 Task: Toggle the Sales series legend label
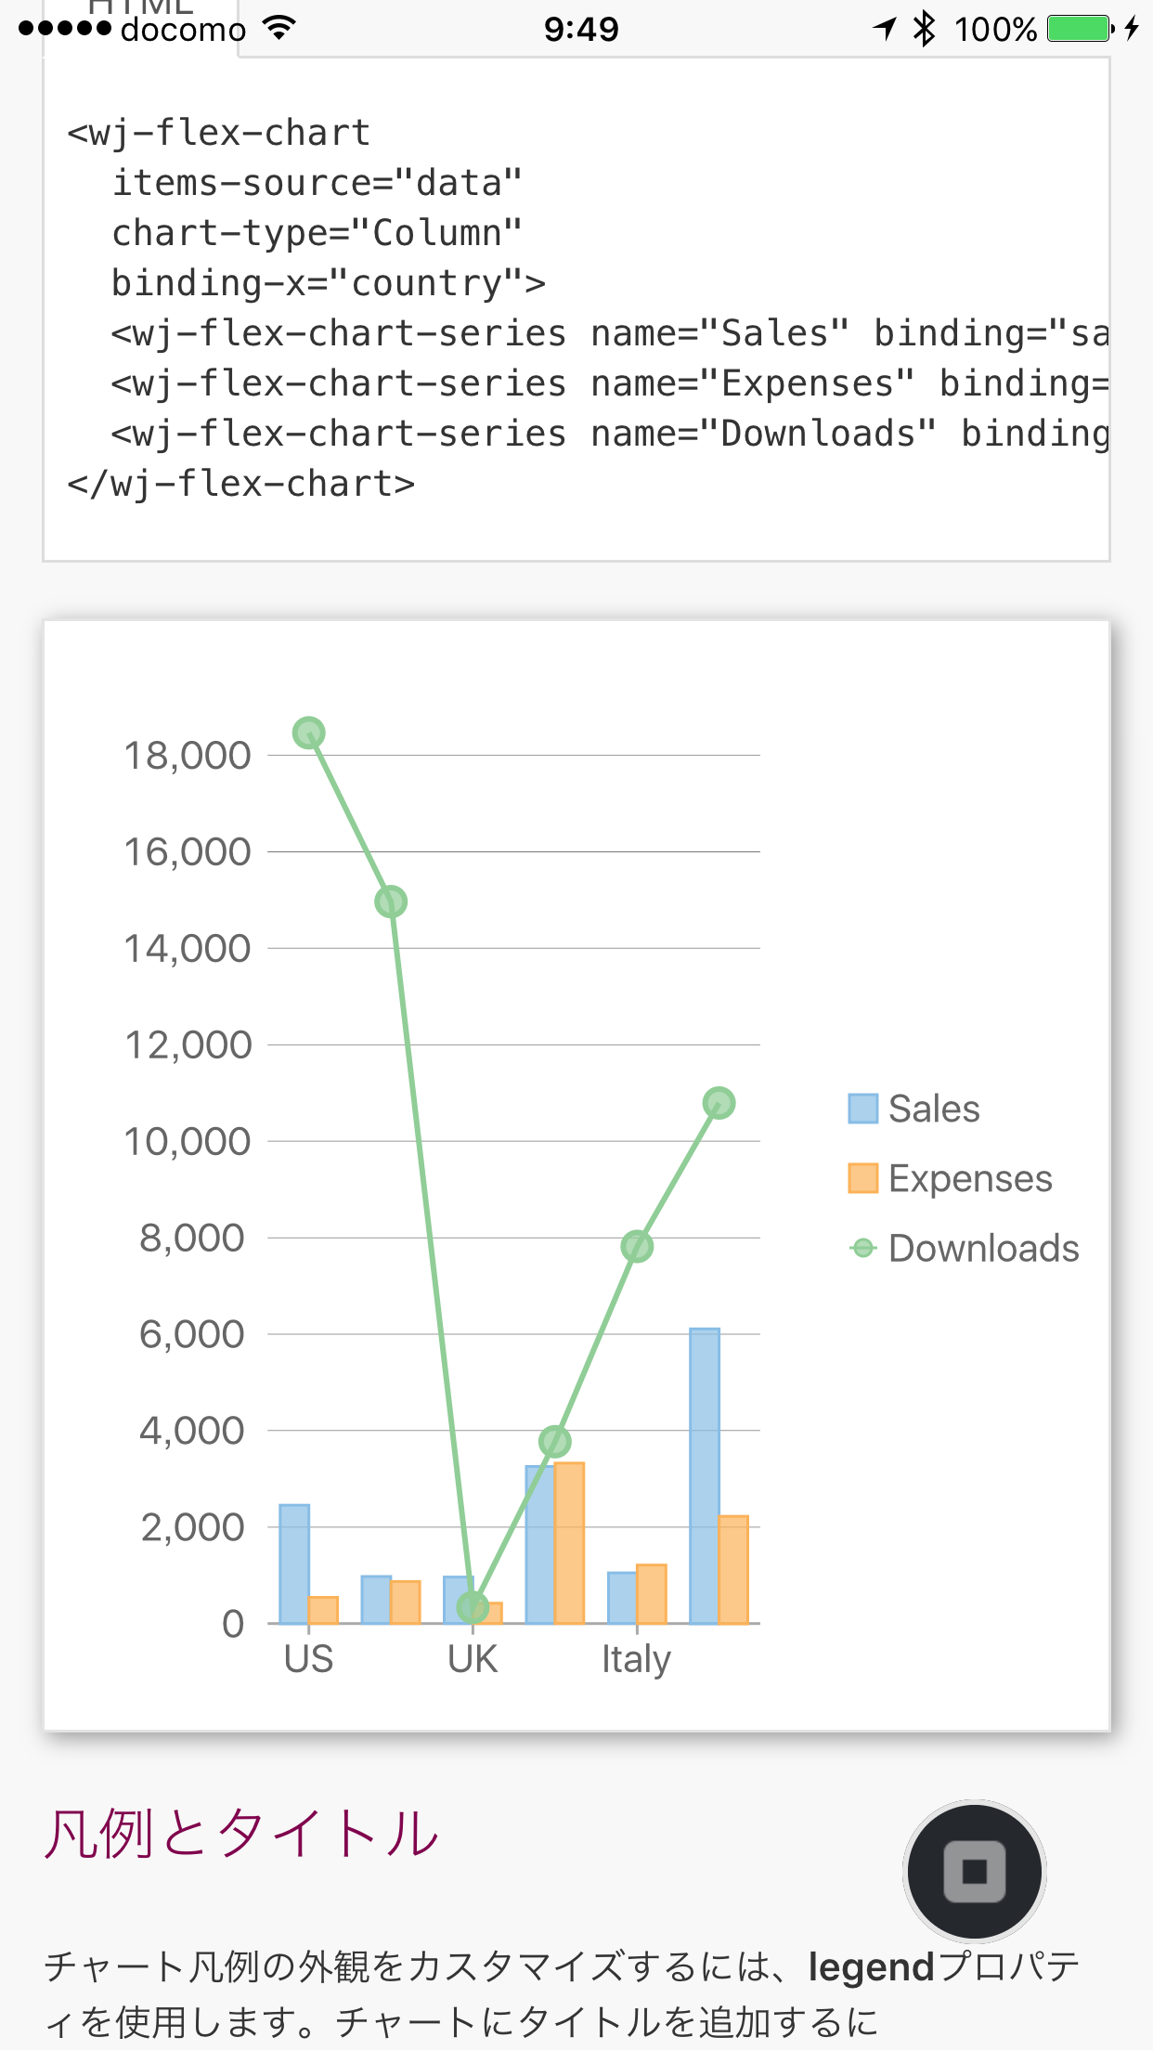pyautogui.click(x=933, y=1109)
